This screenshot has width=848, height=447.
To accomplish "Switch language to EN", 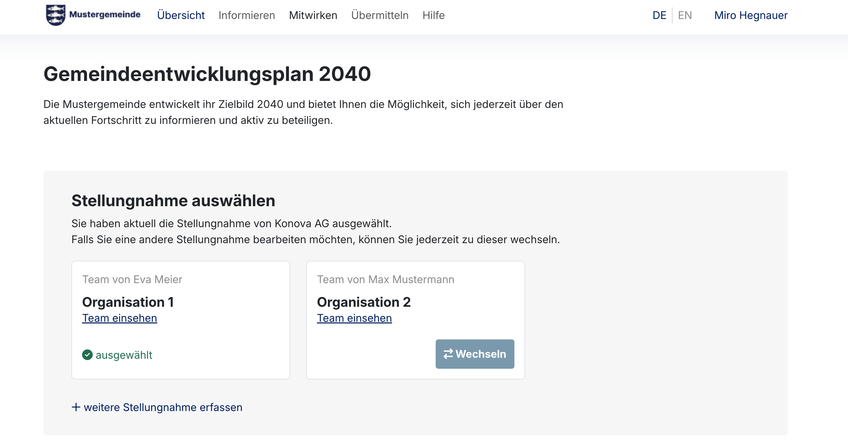I will (685, 15).
